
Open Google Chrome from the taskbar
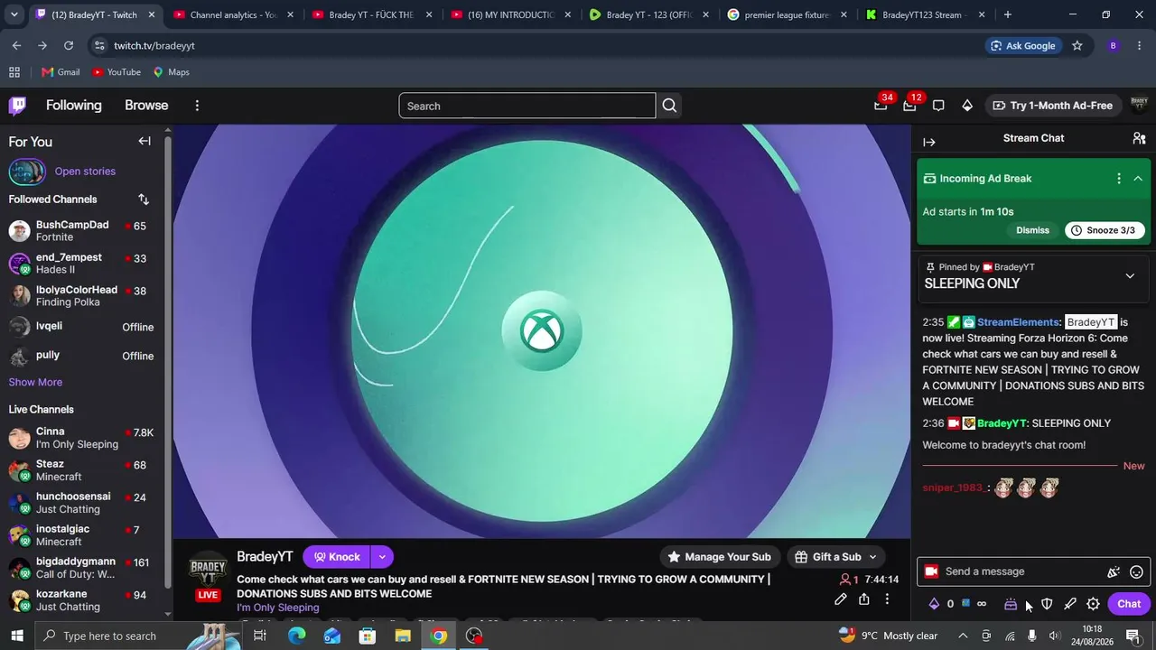click(438, 636)
